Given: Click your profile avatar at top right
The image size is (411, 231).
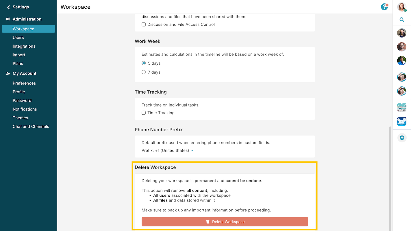Looking at the screenshot, I should (x=402, y=7).
